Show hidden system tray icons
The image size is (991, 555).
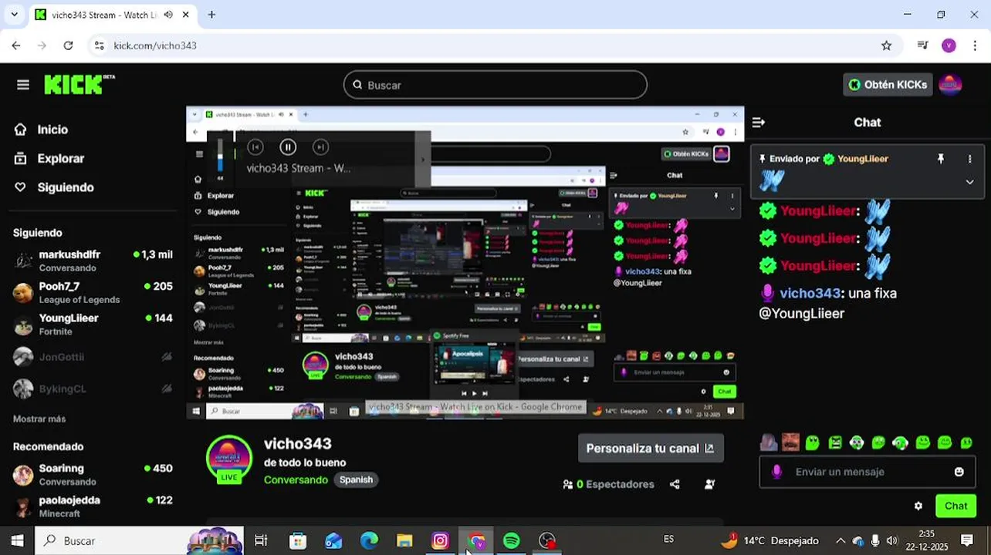[840, 540]
